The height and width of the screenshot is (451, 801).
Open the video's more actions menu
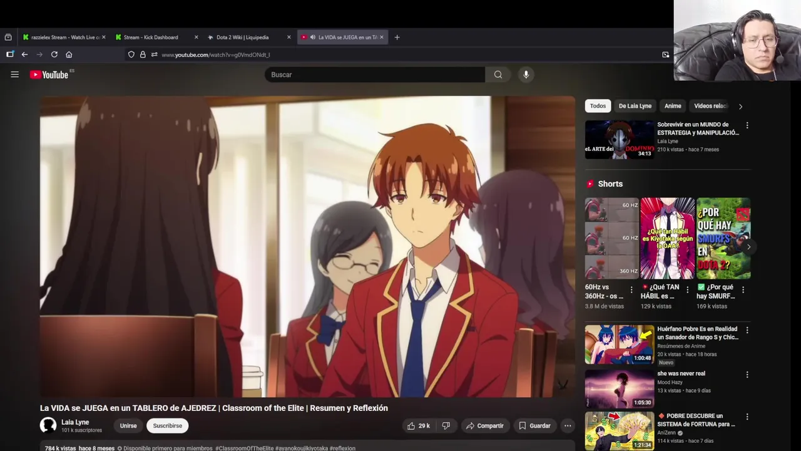568,426
